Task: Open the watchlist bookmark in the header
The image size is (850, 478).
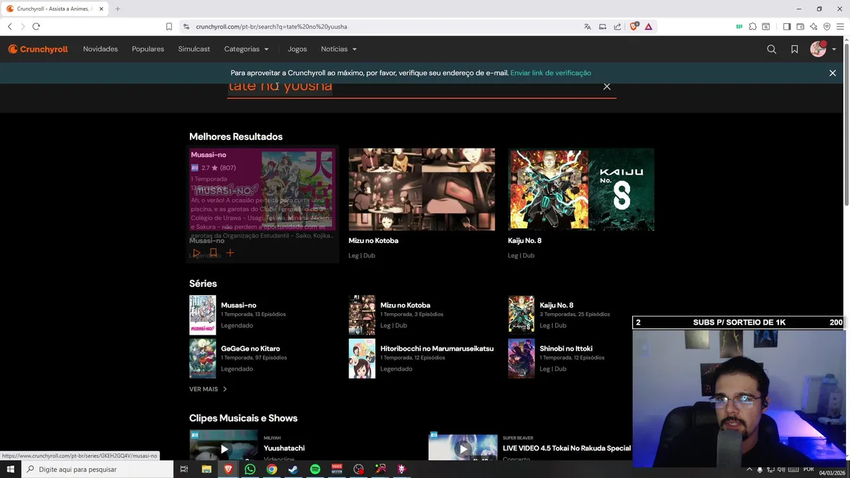Action: coord(794,49)
